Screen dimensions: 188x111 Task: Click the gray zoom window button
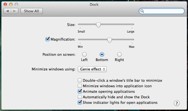tap(16, 4)
